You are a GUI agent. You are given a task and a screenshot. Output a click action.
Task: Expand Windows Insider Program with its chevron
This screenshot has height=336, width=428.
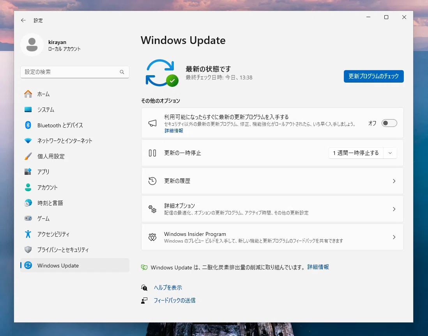tap(394, 237)
